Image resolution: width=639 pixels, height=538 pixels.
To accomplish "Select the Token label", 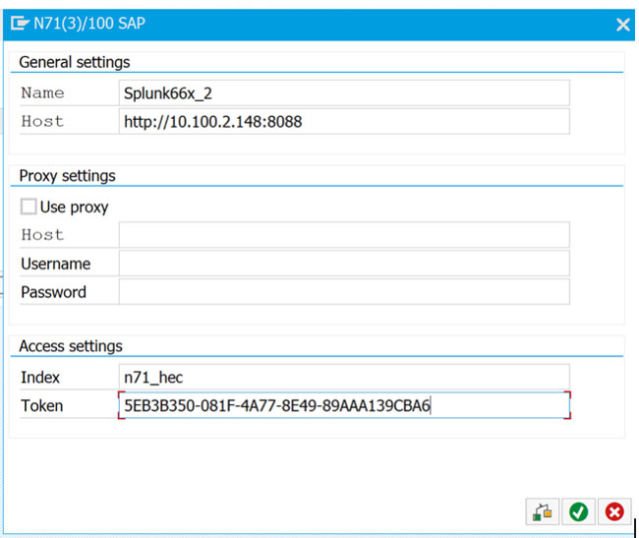I will coord(42,406).
